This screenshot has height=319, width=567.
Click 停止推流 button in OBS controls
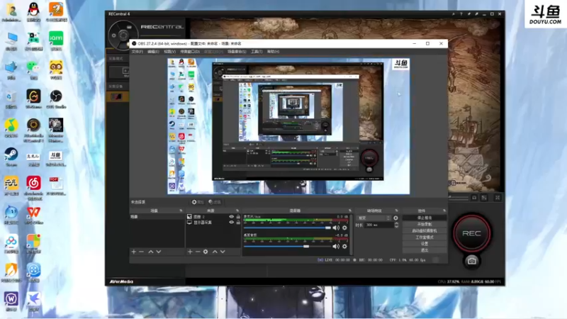point(425,218)
